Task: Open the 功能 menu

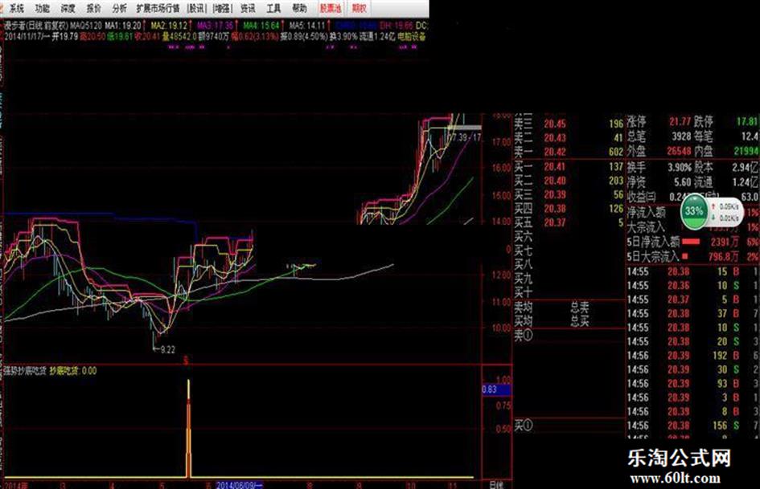Action: point(43,8)
